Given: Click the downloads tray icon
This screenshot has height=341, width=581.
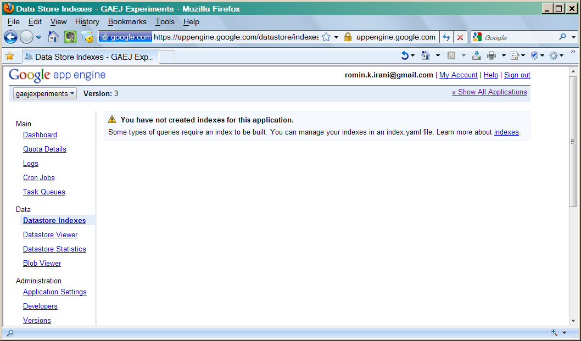Looking at the screenshot, I should point(477,55).
